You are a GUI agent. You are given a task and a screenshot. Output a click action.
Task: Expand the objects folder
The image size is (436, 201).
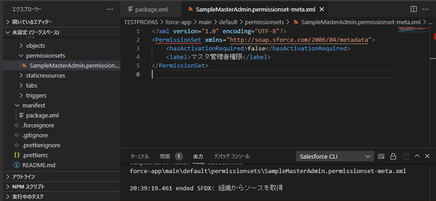click(21, 46)
